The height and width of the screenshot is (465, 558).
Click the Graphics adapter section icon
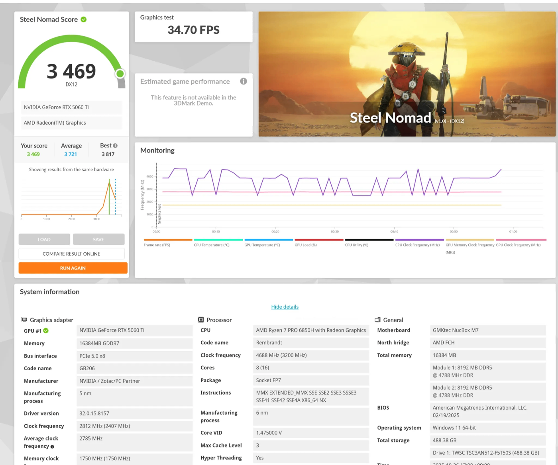(x=24, y=320)
